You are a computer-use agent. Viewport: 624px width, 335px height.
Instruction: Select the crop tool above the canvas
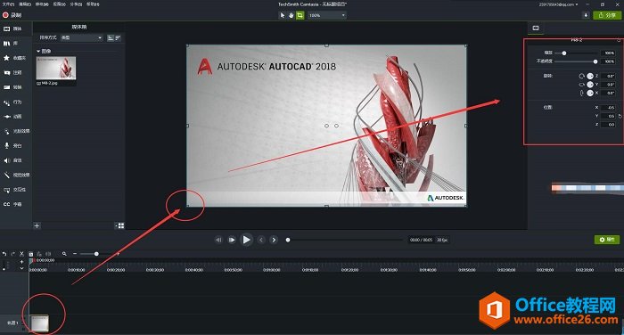pyautogui.click(x=300, y=15)
